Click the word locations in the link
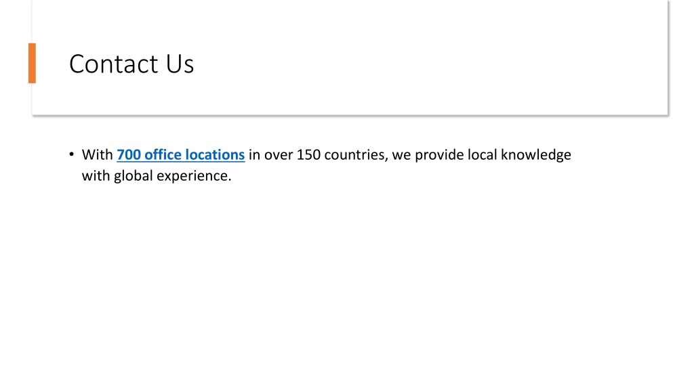The image size is (694, 390). click(215, 155)
